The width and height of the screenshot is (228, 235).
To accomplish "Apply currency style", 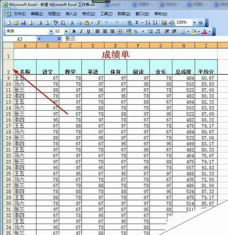I will (x=129, y=31).
